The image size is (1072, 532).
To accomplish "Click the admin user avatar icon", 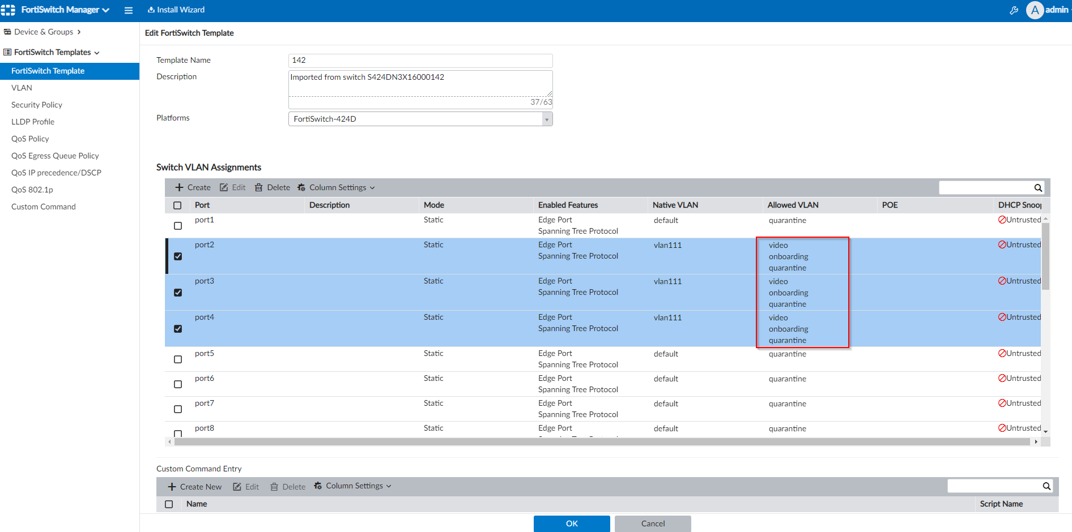I will [1035, 10].
